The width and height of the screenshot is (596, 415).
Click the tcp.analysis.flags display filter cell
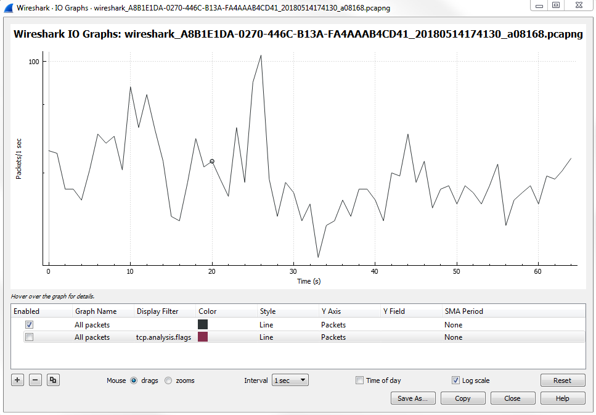[x=163, y=337]
